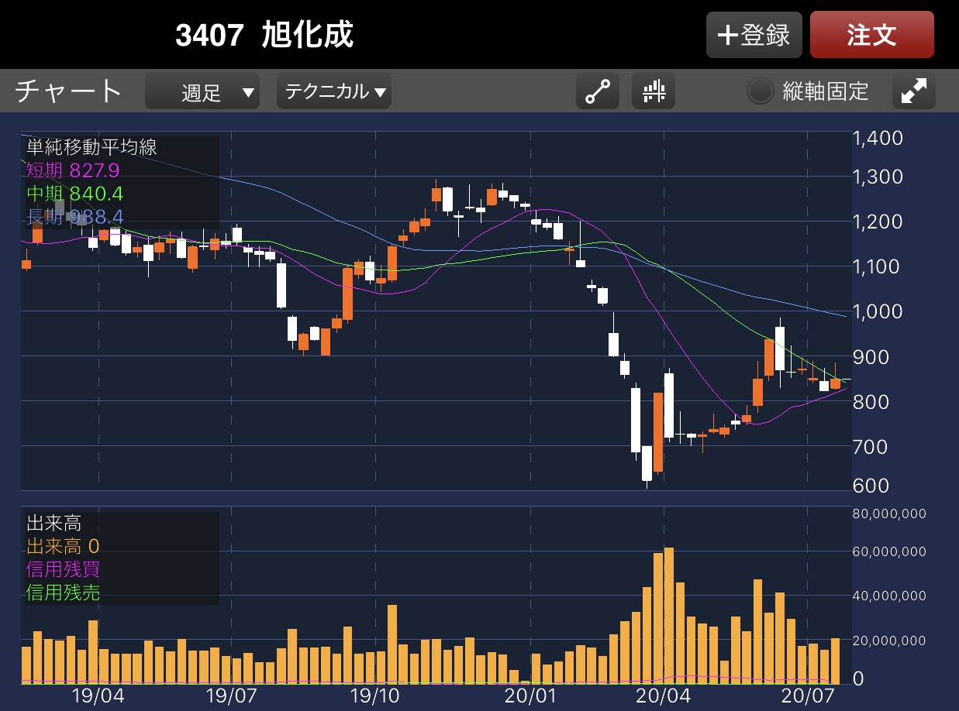Click the 長期 988.4 moving average legend
The image size is (959, 711).
[74, 217]
